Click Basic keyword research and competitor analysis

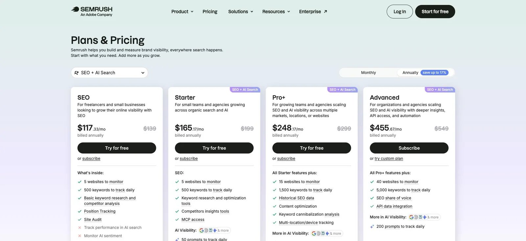(x=110, y=201)
